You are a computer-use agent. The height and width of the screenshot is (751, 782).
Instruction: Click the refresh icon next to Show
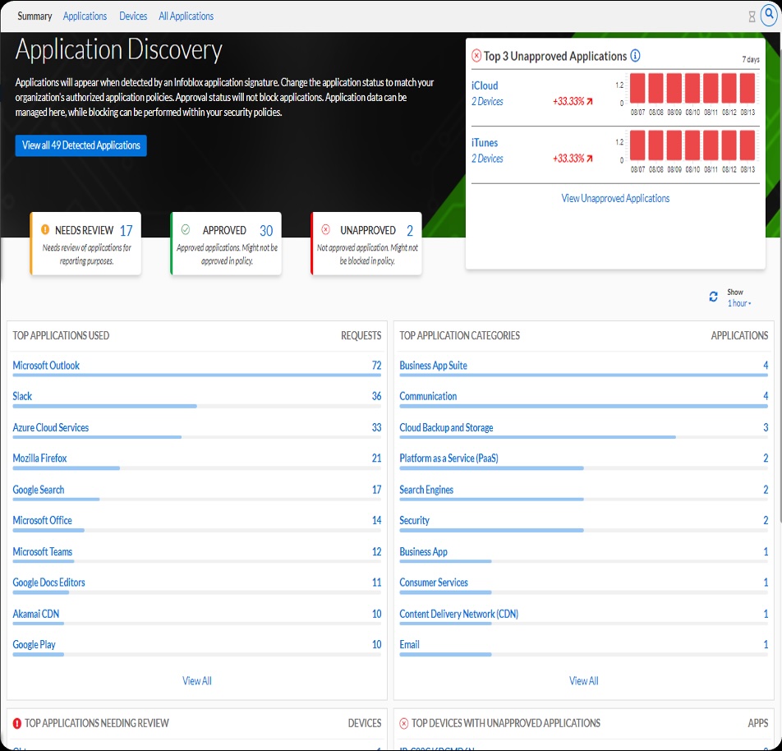tap(713, 297)
